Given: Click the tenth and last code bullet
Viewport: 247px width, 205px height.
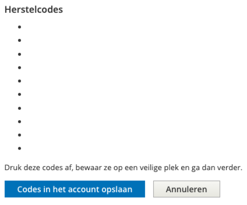Looking at the screenshot, I should click(19, 149).
